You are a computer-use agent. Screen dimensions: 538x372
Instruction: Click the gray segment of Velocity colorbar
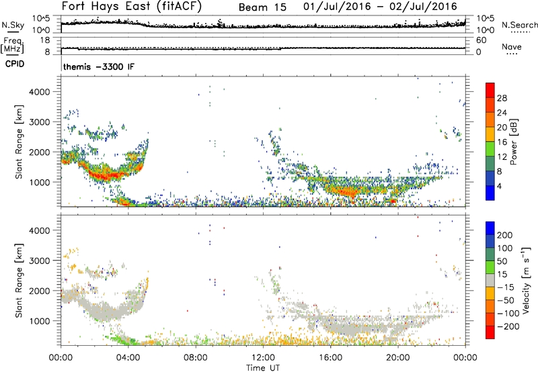click(x=490, y=280)
